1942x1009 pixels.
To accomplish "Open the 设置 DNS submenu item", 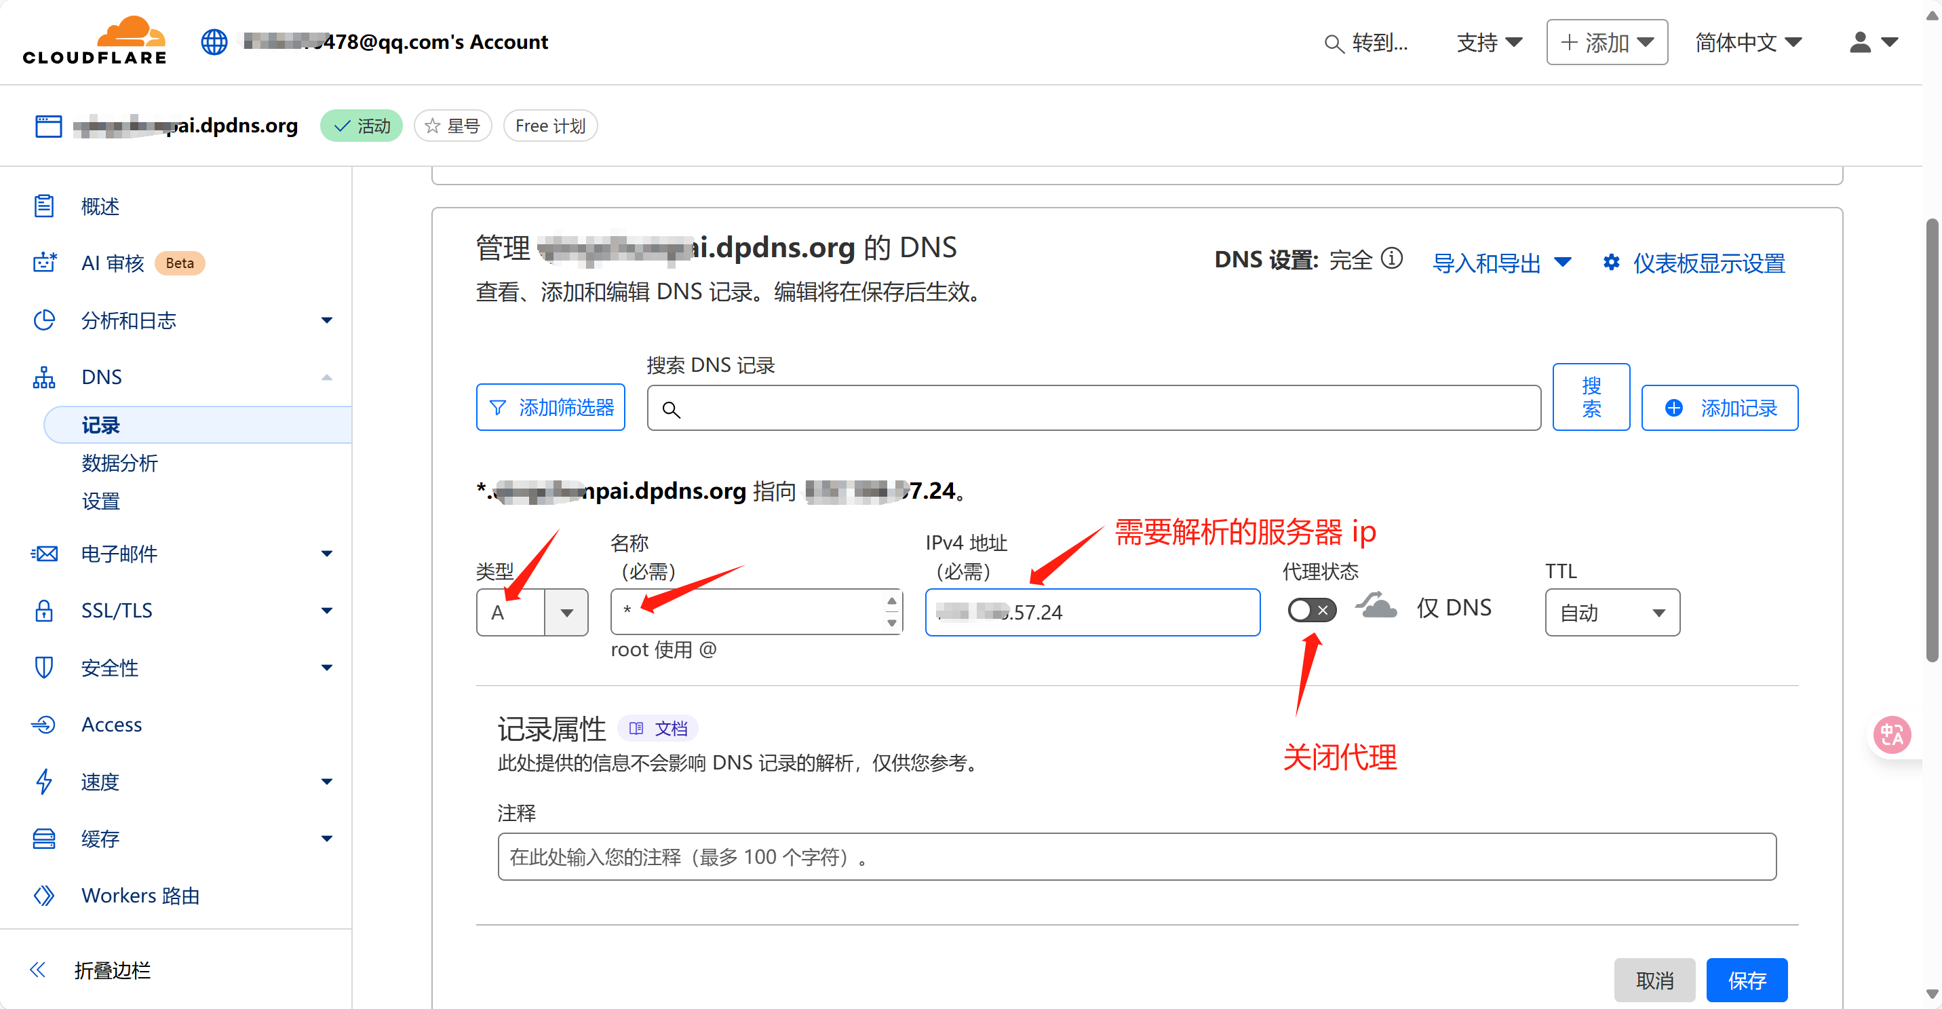I will [x=101, y=501].
